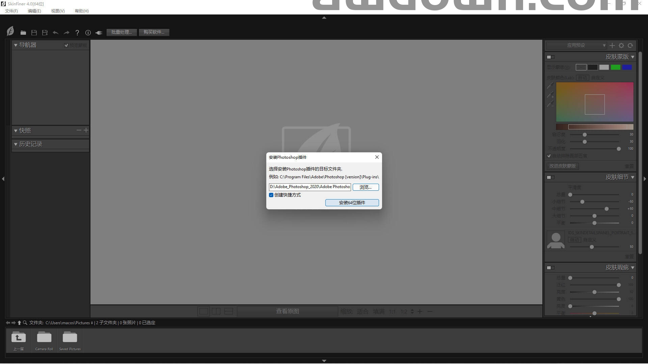Image resolution: width=648 pixels, height=364 pixels.
Task: Click the question mark help icon
Action: click(77, 33)
